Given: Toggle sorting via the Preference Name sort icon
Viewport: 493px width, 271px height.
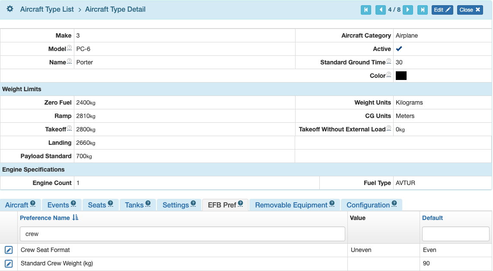Looking at the screenshot, I should tap(76, 218).
